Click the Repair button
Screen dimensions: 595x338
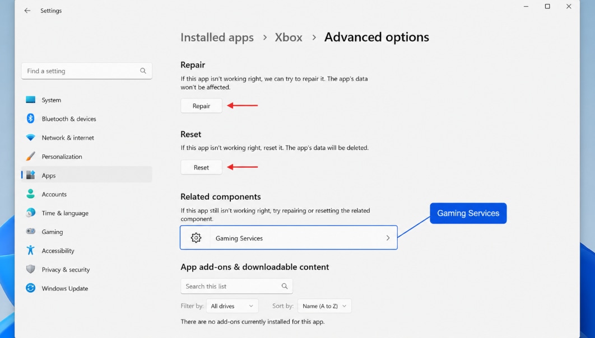point(201,106)
